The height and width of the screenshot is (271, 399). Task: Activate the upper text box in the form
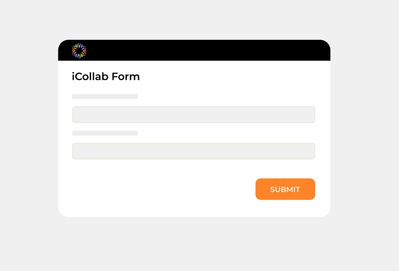(x=194, y=114)
